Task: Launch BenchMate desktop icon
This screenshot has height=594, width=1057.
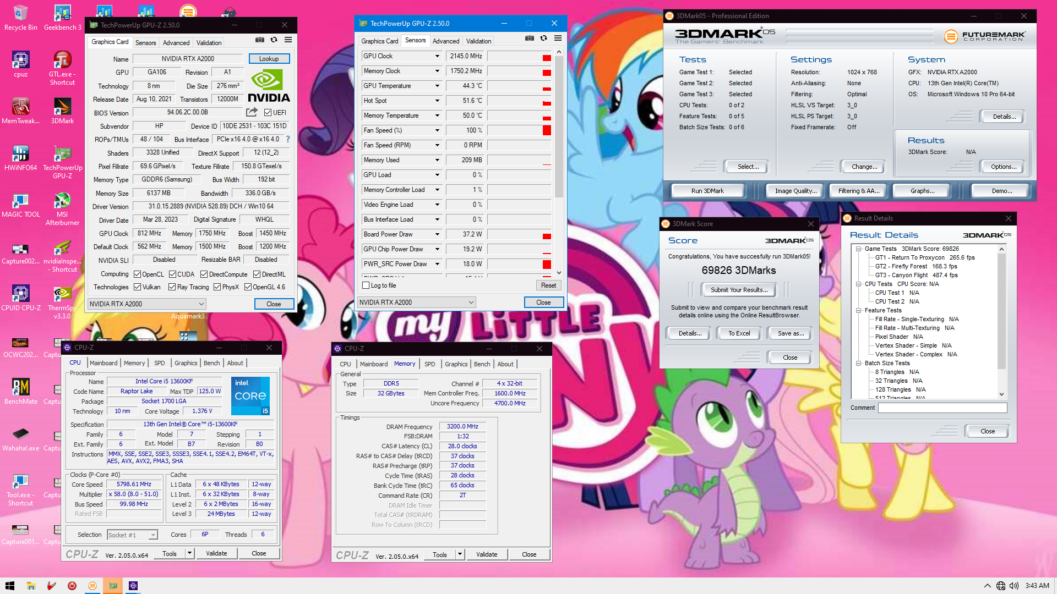Action: pos(20,391)
